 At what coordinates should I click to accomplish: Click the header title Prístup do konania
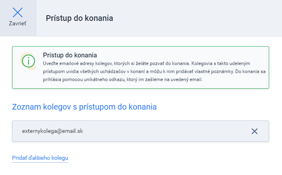[79, 18]
